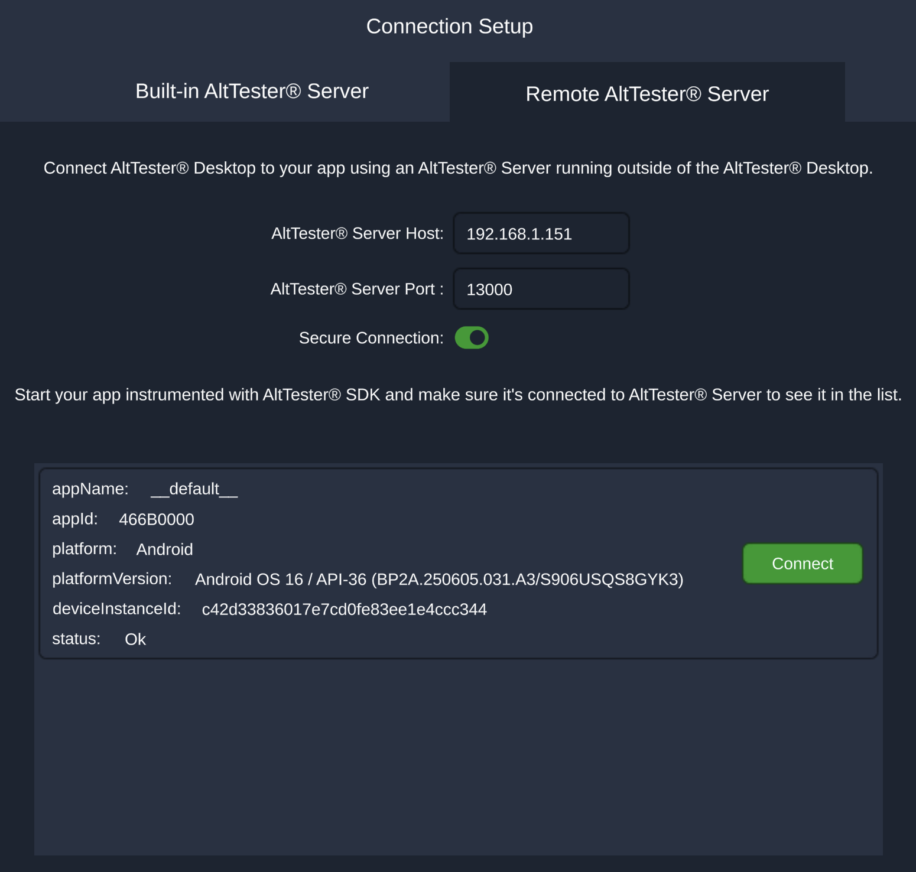Click the Android OS 16 platformVersion text
The image size is (916, 872).
point(438,580)
